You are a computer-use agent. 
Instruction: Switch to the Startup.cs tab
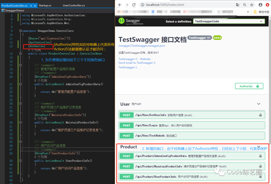[45, 5]
